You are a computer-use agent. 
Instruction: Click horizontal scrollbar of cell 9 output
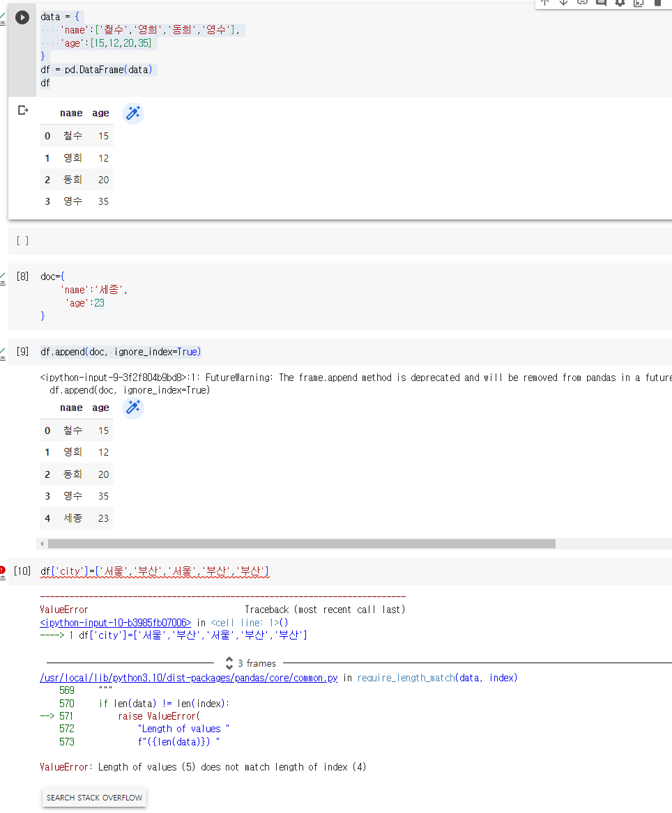pos(301,543)
